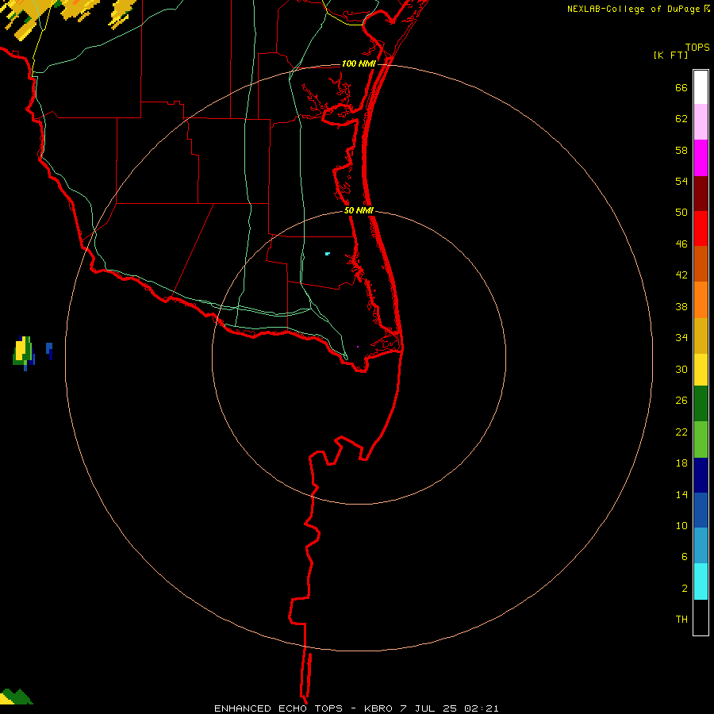Image resolution: width=714 pixels, height=714 pixels.
Task: Click the 100 NMI range ring label
Action: point(359,63)
